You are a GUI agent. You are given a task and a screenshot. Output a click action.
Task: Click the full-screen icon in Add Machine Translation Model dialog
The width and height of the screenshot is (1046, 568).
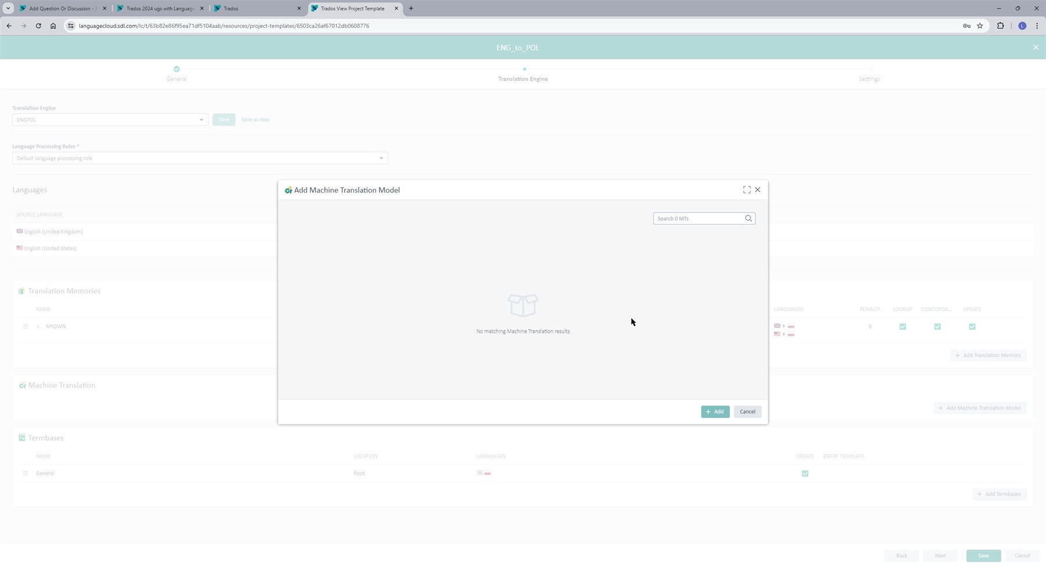coord(747,189)
